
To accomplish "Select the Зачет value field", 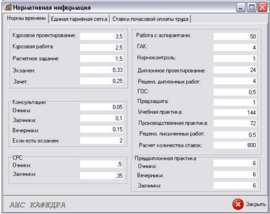I will [x=101, y=81].
